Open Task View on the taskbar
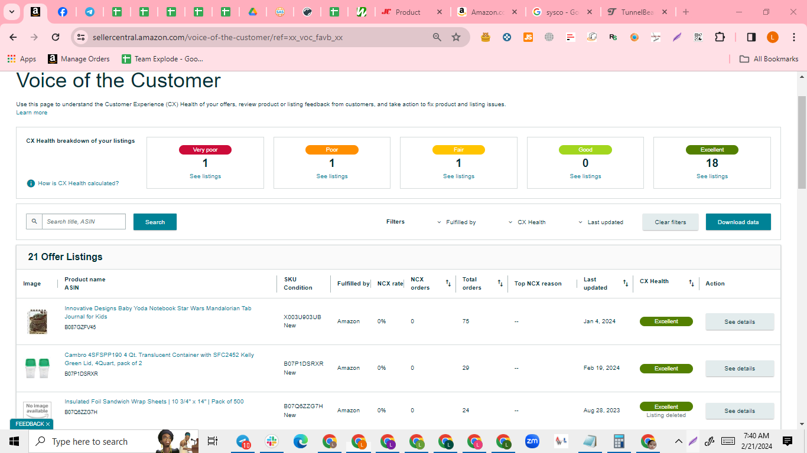 click(213, 441)
